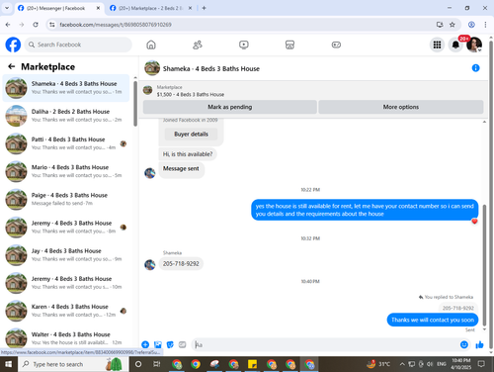
Task: Open Shameka 4 Beds 3 Baths conversation
Action: point(66,88)
